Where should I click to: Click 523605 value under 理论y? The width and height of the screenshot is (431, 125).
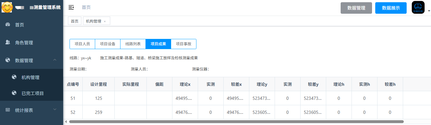262,112
